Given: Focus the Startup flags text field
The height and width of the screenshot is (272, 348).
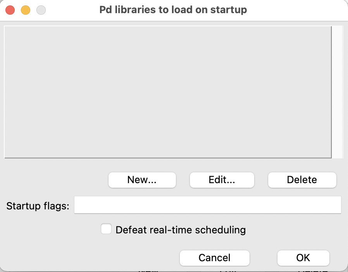Looking at the screenshot, I should tap(207, 205).
